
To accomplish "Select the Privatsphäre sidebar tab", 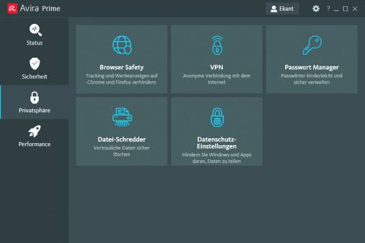I will tap(34, 102).
